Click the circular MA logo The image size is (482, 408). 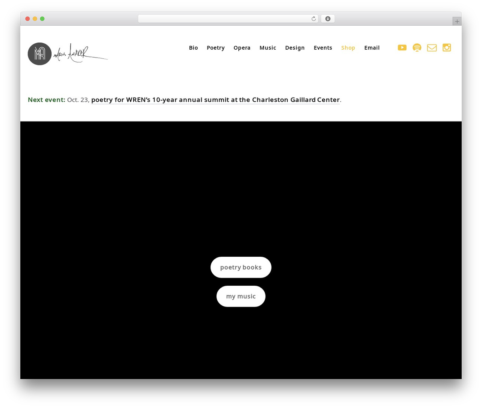(40, 54)
